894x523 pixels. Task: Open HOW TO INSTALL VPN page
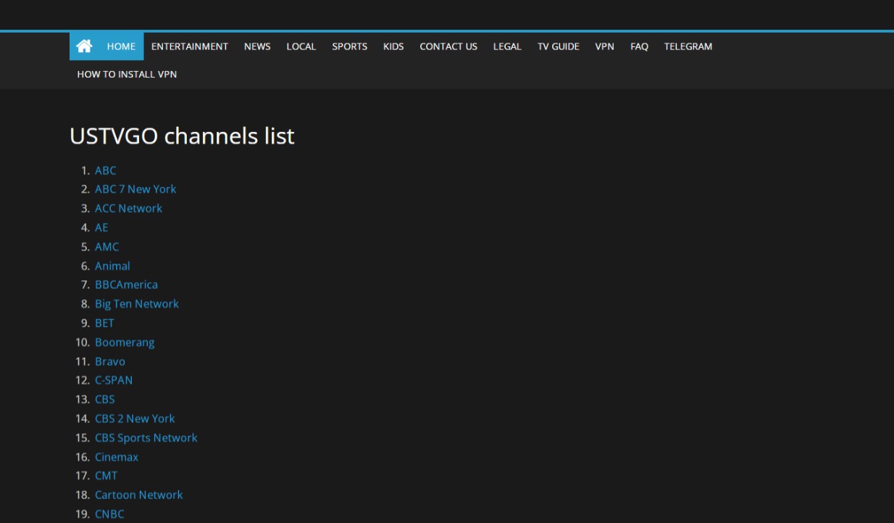click(127, 75)
